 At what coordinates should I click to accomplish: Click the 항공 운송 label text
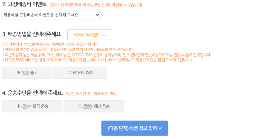40,106
